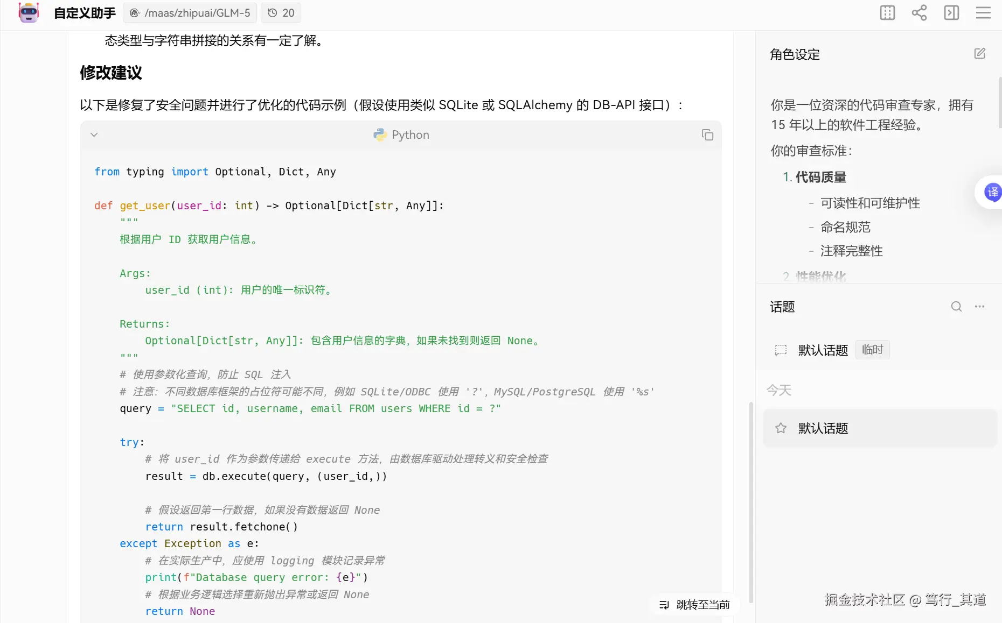Open the hamburger menu

(x=983, y=12)
